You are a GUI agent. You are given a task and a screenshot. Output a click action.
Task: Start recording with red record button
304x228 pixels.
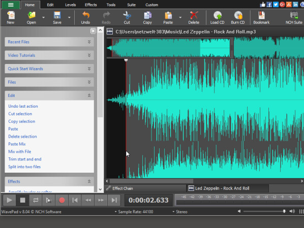62,200
